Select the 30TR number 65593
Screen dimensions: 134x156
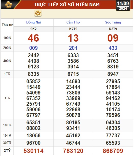[113, 143]
